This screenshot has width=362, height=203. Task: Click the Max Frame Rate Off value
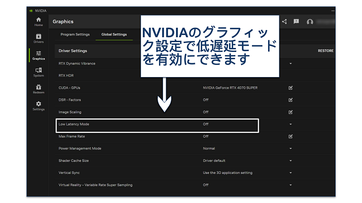click(205, 136)
